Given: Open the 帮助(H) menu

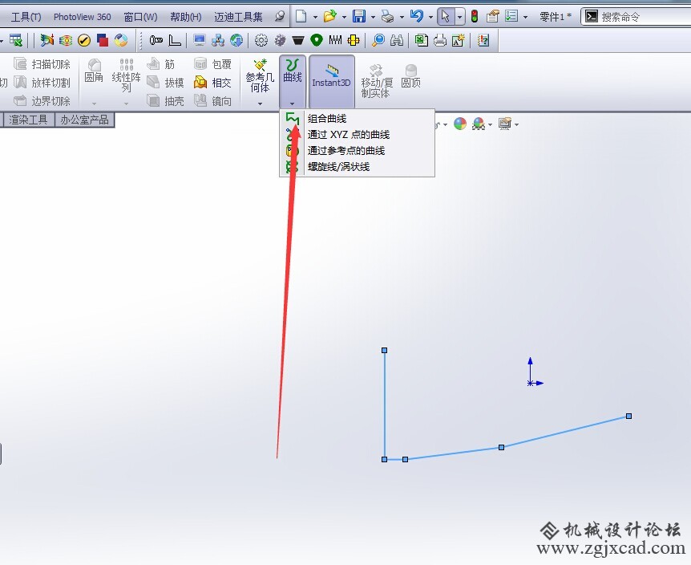Looking at the screenshot, I should click(185, 17).
